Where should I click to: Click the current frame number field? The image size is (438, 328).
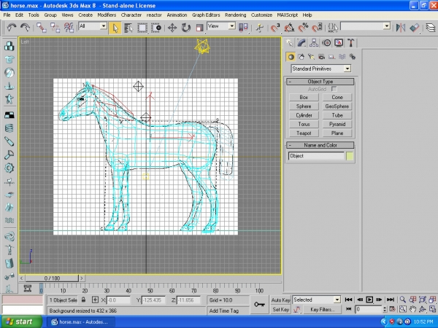368,309
